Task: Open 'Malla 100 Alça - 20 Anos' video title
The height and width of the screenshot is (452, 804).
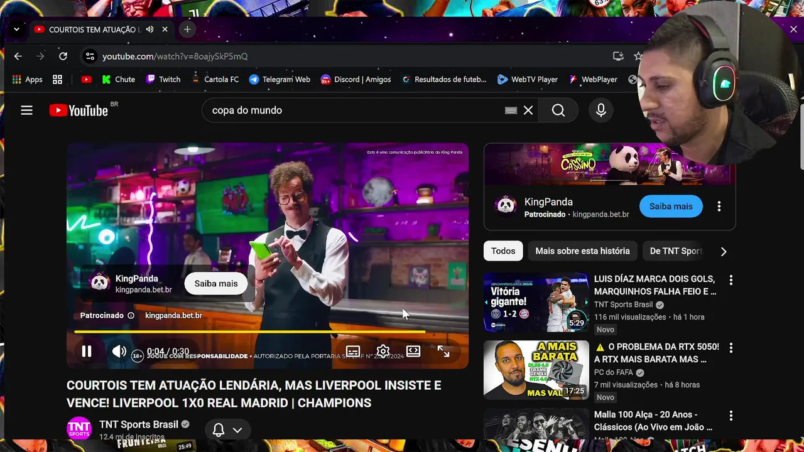Action: click(653, 421)
